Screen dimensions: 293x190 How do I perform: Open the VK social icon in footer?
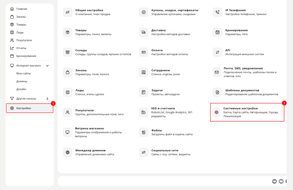tap(274, 181)
